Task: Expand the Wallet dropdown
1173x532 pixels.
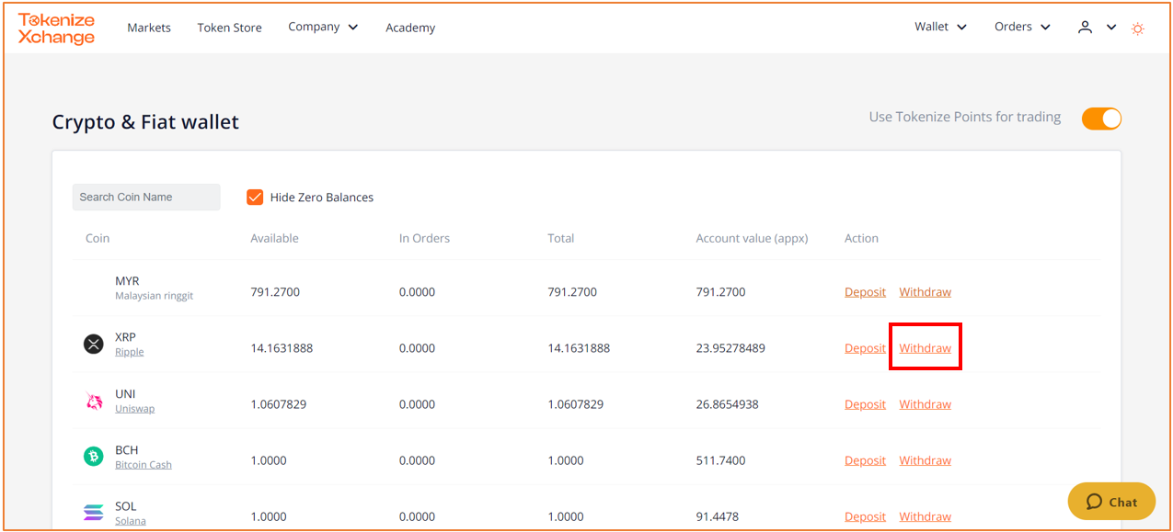Action: coord(940,28)
